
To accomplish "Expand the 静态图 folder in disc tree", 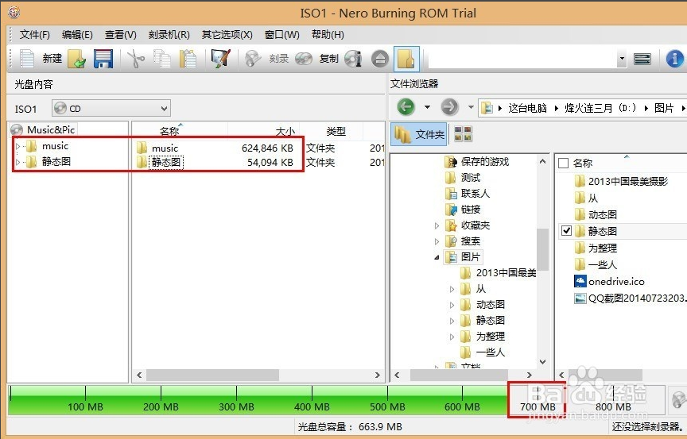I will 18,162.
